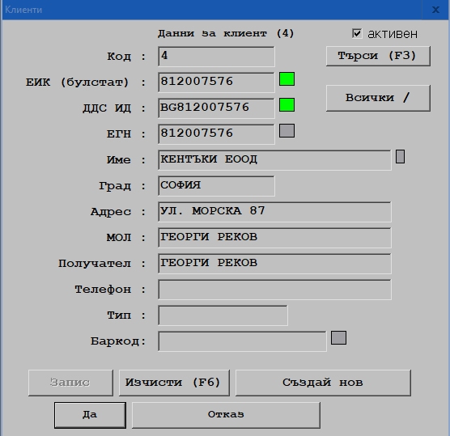Click into the Код input field
The width and height of the screenshot is (450, 436).
coord(216,57)
